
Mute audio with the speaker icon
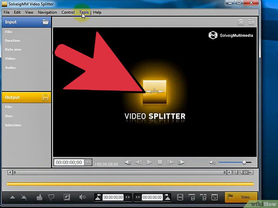212,162
